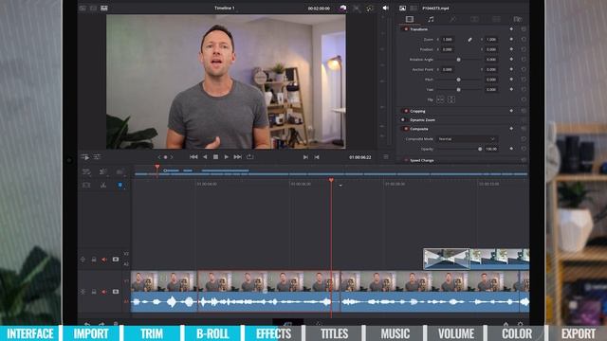This screenshot has height=341, width=607.
Task: Click the stop button under the viewer
Action: pyautogui.click(x=215, y=157)
